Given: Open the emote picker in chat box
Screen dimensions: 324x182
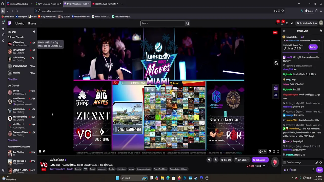Looking at the screenshot, I should 320,163.
